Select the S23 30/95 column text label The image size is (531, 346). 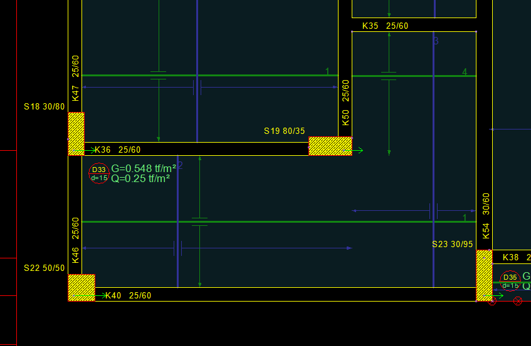pyautogui.click(x=452, y=245)
